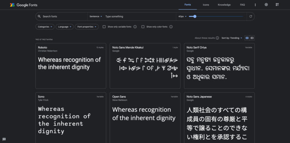
Task: Click the Google Fonts logo icon
Action: 12,5
